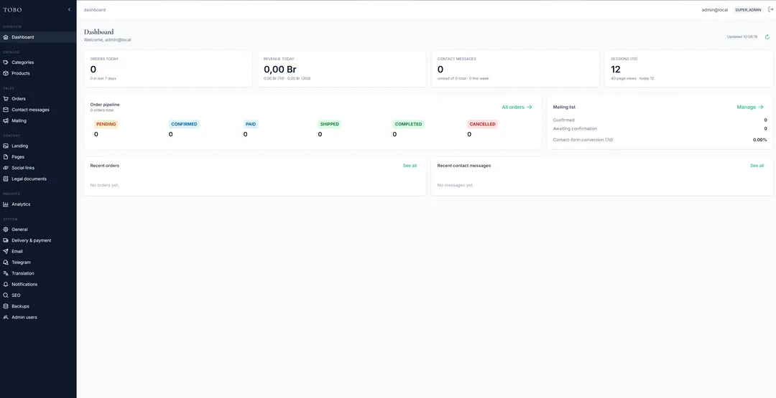Log out using the exit icon

pos(770,9)
